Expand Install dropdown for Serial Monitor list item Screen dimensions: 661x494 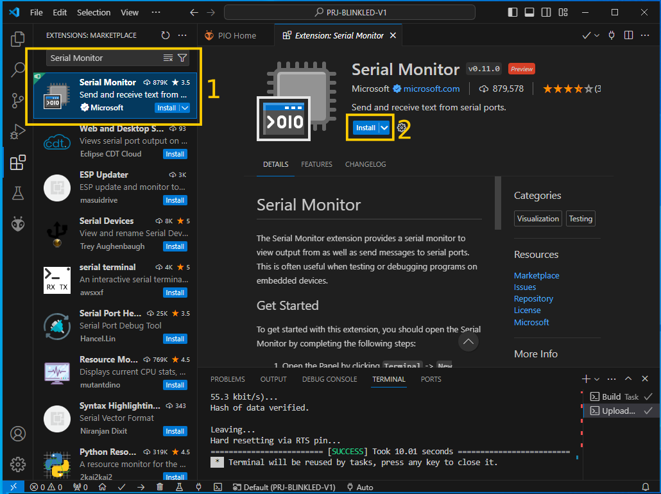pyautogui.click(x=185, y=108)
